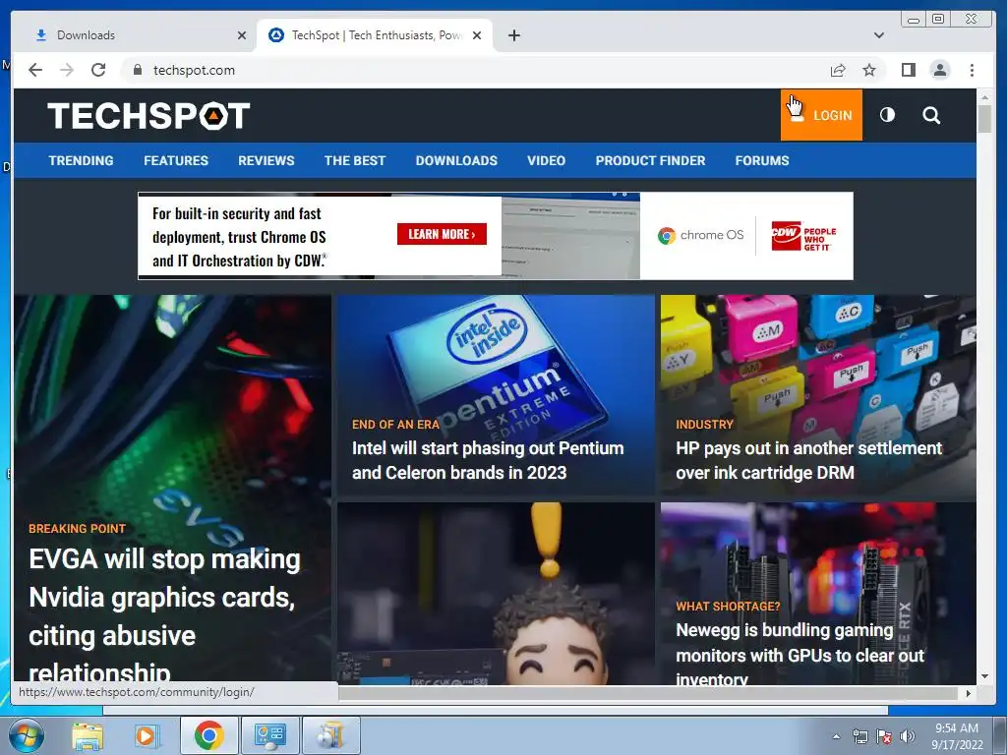Visit the FORUMS section
This screenshot has width=1007, height=755.
[762, 160]
